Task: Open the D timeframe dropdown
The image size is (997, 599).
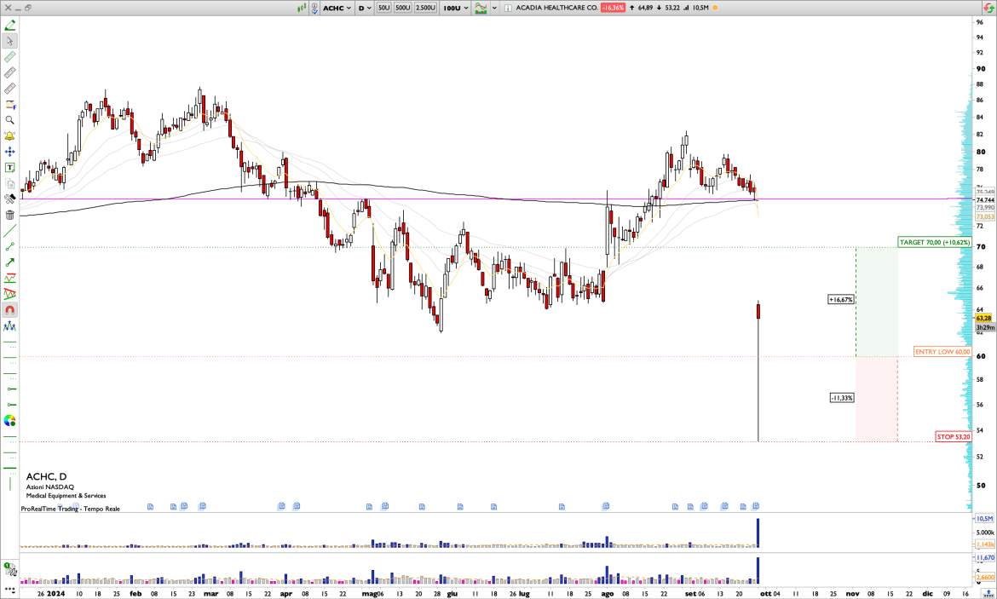Action: [364, 8]
